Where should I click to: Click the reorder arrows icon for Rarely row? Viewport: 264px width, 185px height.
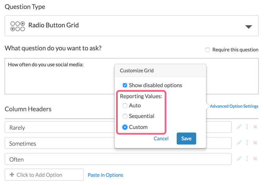(x=247, y=127)
